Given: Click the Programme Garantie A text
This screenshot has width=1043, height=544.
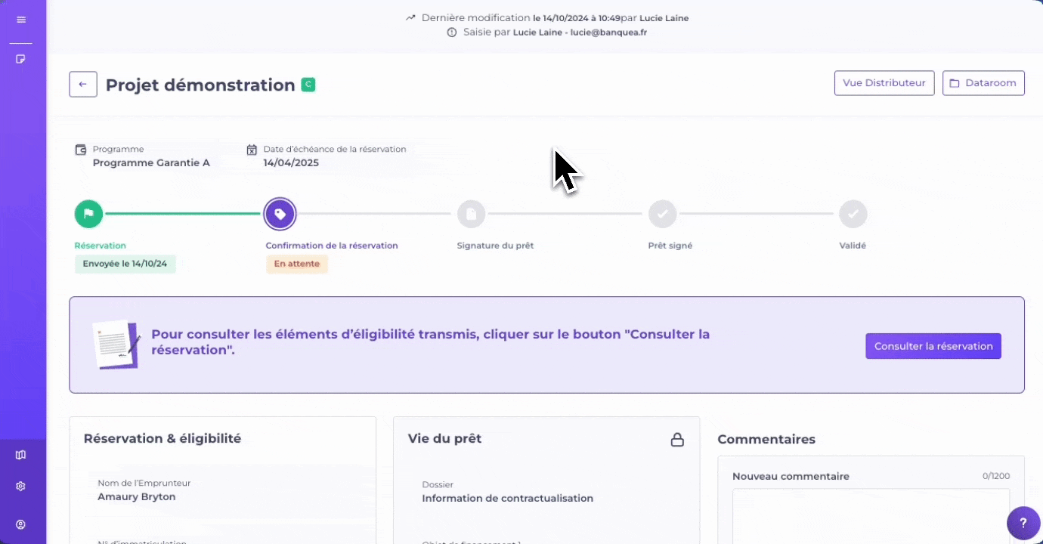Looking at the screenshot, I should 151,162.
